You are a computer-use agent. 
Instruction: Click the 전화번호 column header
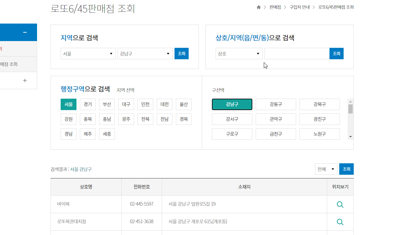[141, 187]
